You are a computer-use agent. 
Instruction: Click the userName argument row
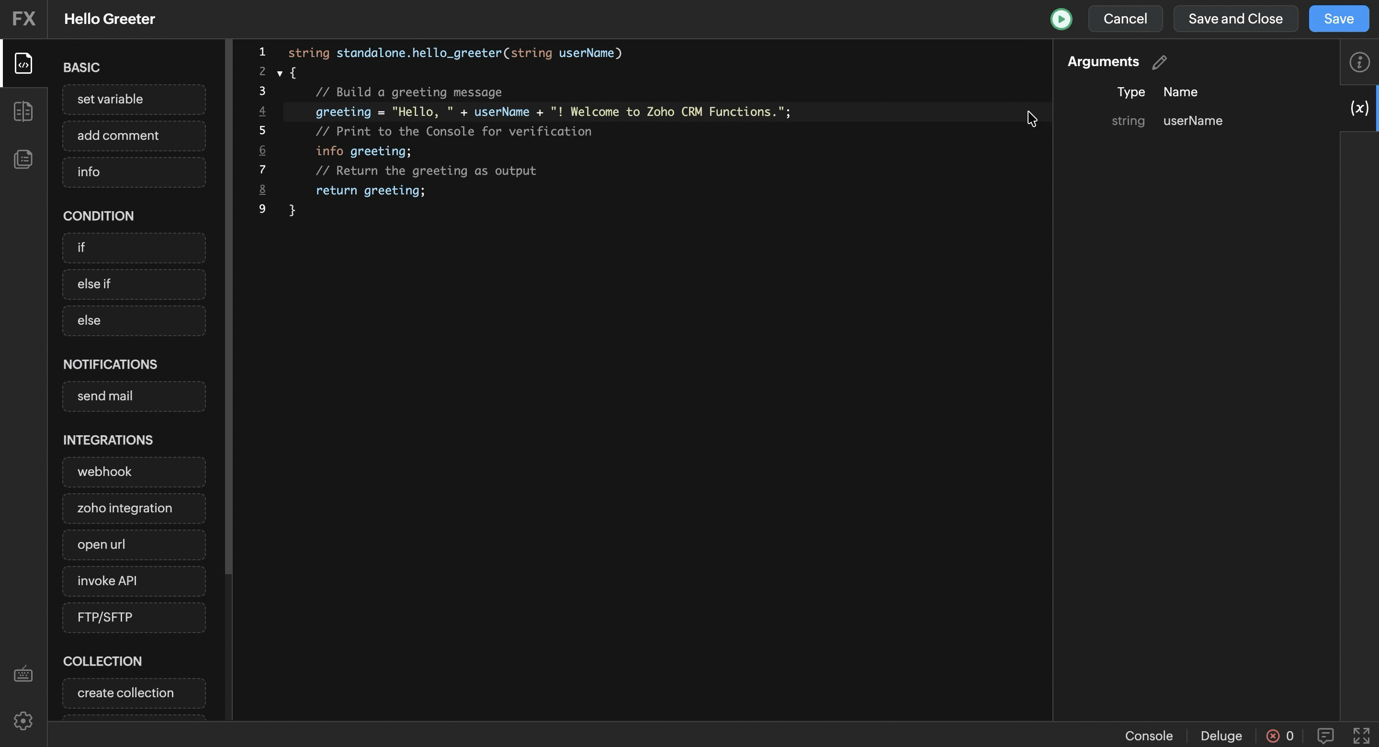pyautogui.click(x=1167, y=121)
